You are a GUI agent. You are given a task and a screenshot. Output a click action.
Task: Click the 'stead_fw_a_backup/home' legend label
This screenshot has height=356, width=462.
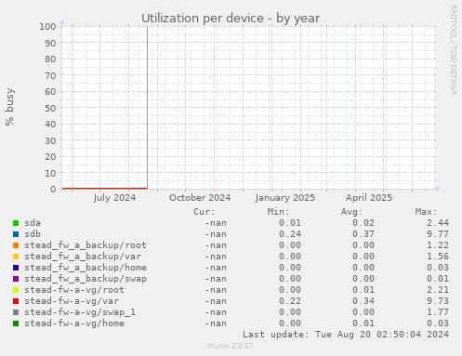[x=86, y=268]
